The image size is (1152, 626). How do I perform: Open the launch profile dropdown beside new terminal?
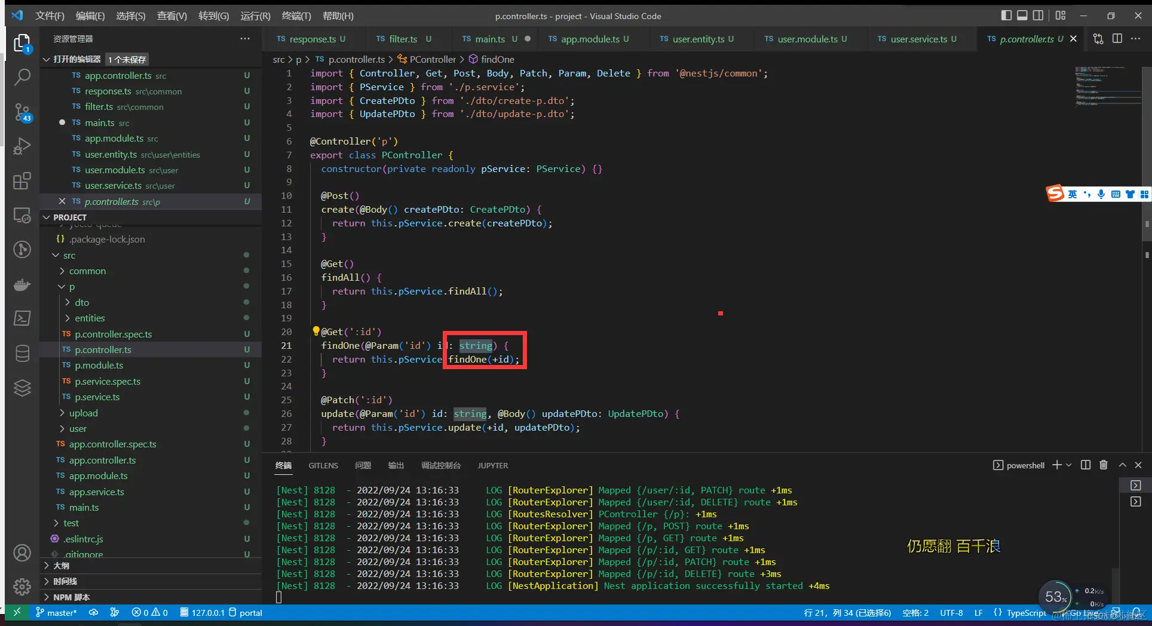(1069, 465)
